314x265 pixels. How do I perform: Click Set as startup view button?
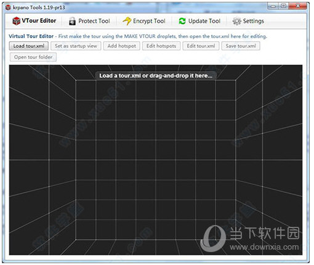point(76,46)
